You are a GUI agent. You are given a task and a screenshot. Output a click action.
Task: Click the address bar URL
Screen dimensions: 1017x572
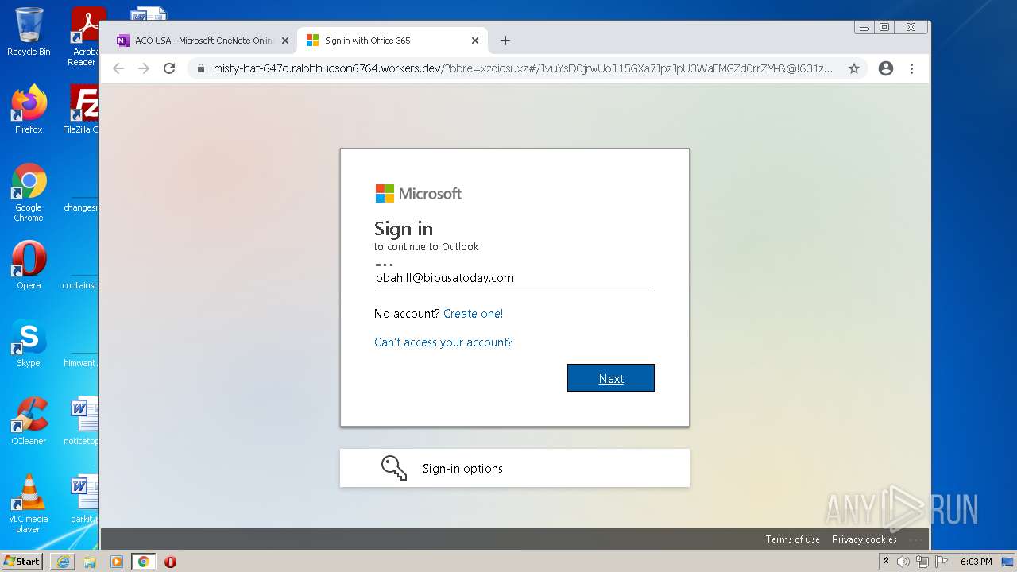(523, 68)
